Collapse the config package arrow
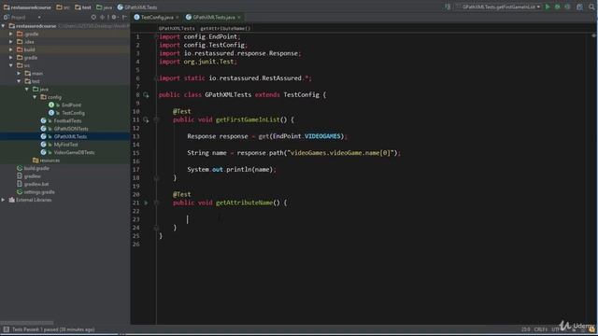 (35, 97)
